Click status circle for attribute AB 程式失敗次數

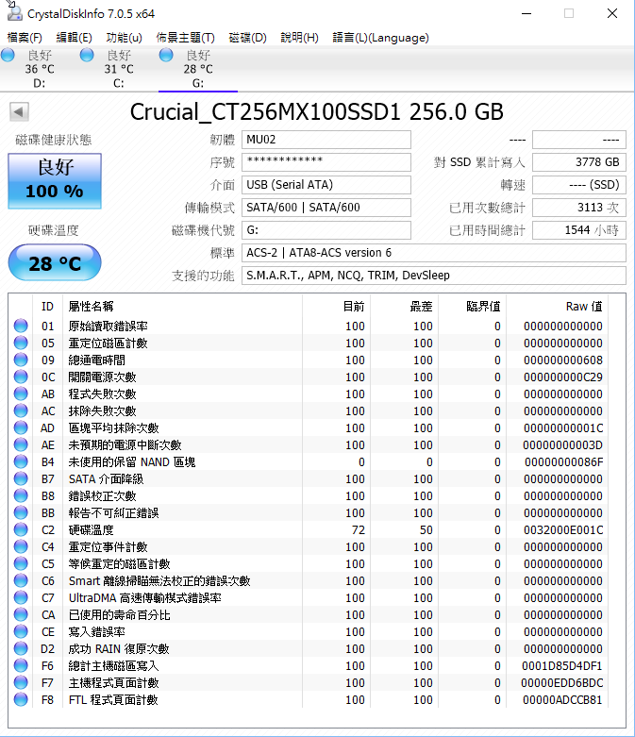(x=21, y=394)
